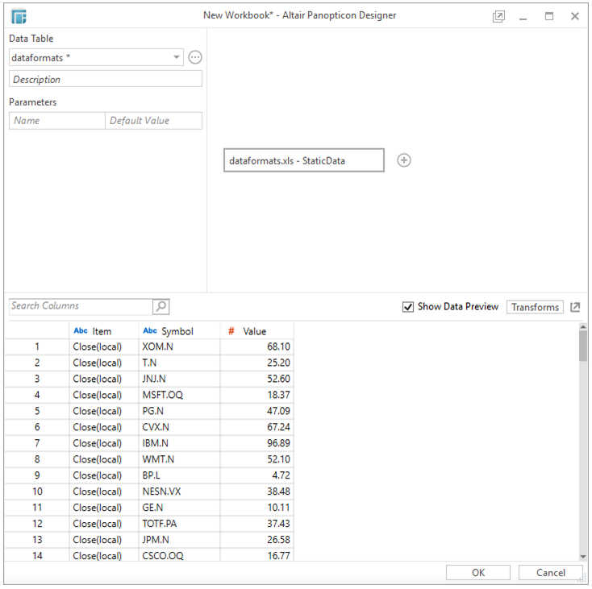Select the Value column header
The width and height of the screenshot is (592, 589).
coord(256,331)
